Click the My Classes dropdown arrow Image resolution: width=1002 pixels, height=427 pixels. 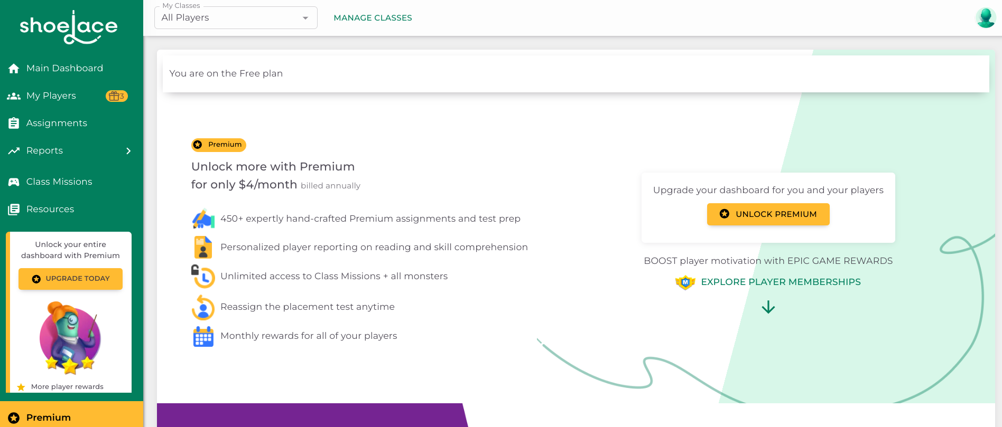305,18
